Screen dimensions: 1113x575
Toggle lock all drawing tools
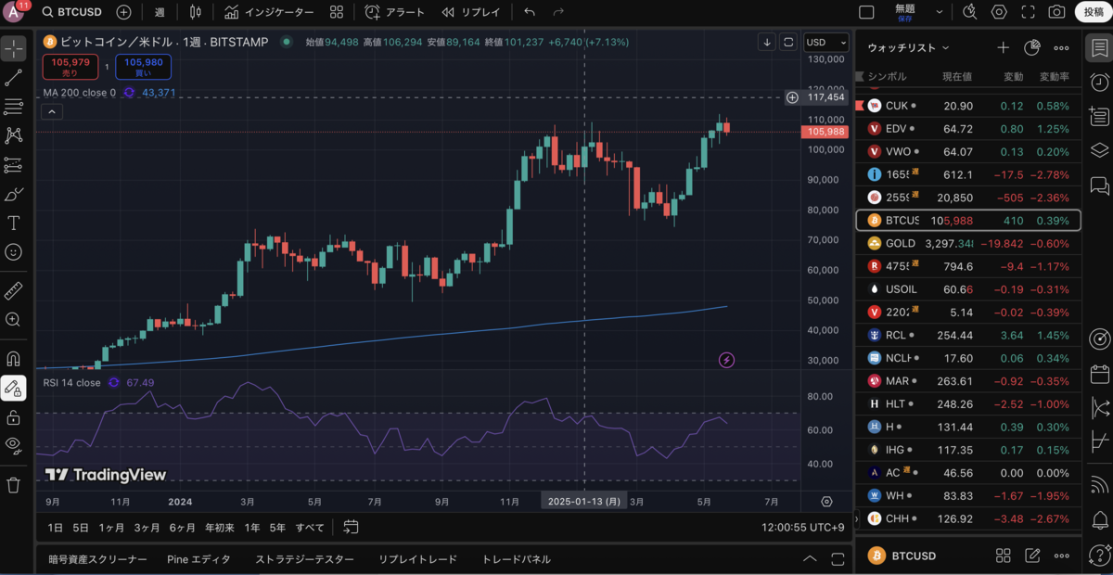point(14,417)
